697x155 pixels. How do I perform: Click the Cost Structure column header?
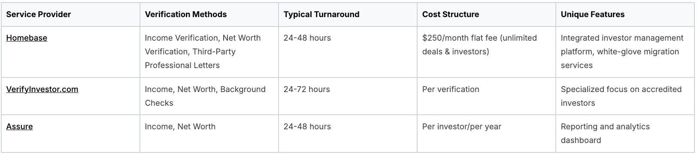point(486,14)
